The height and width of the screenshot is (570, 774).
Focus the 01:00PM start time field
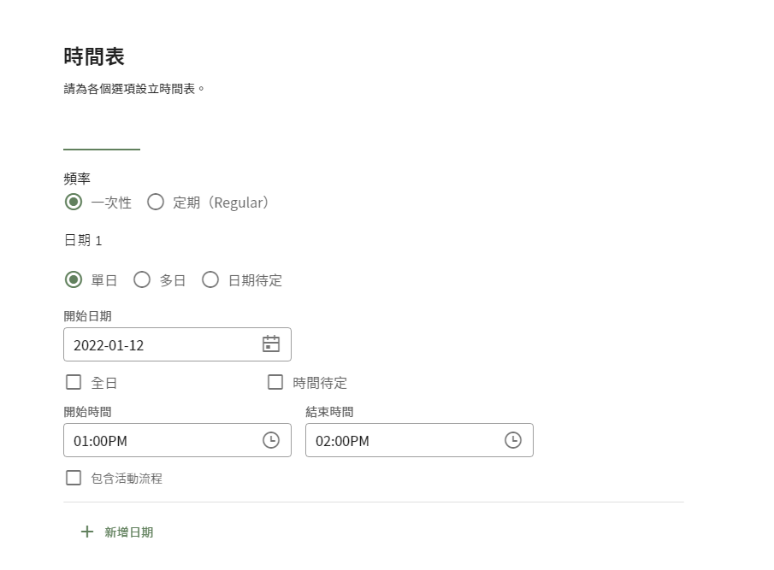coord(177,440)
